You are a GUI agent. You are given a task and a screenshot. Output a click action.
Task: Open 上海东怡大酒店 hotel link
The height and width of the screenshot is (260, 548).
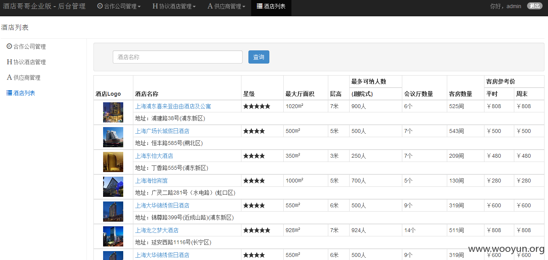point(154,156)
